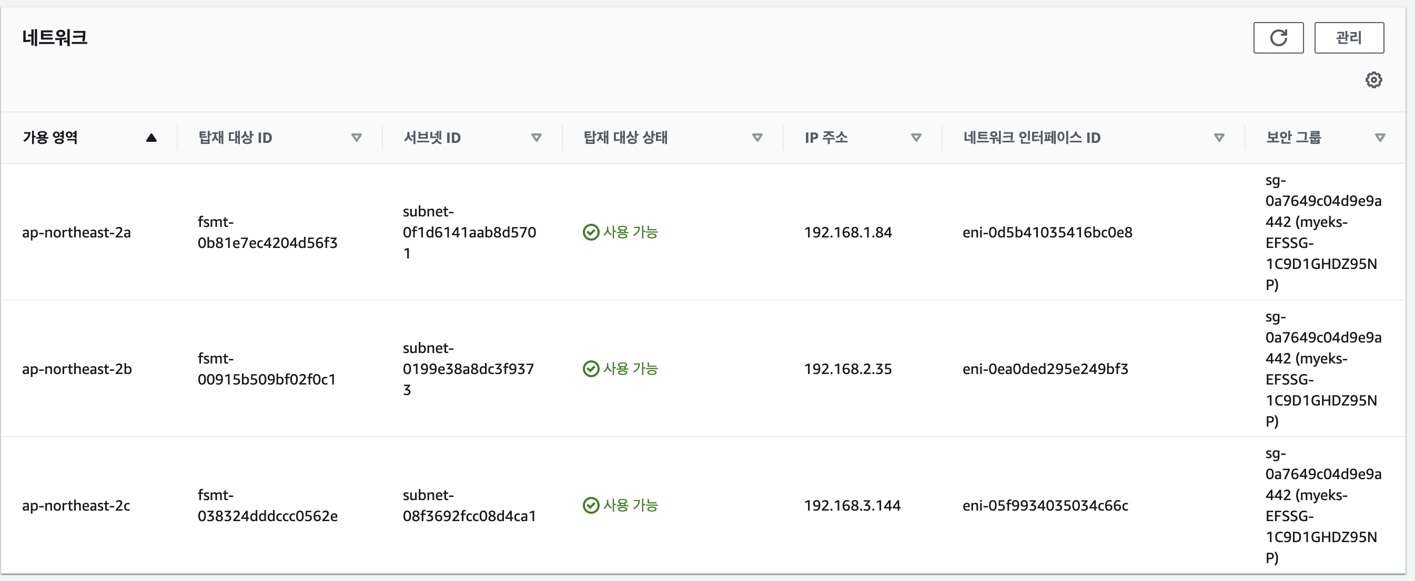The height and width of the screenshot is (581, 1415).
Task: Click subnet-08f3692fcc08d4ca1 cell
Action: [x=469, y=506]
